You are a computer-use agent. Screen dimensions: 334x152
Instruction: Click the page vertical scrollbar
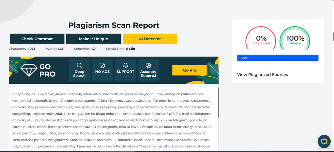click(x=332, y=36)
